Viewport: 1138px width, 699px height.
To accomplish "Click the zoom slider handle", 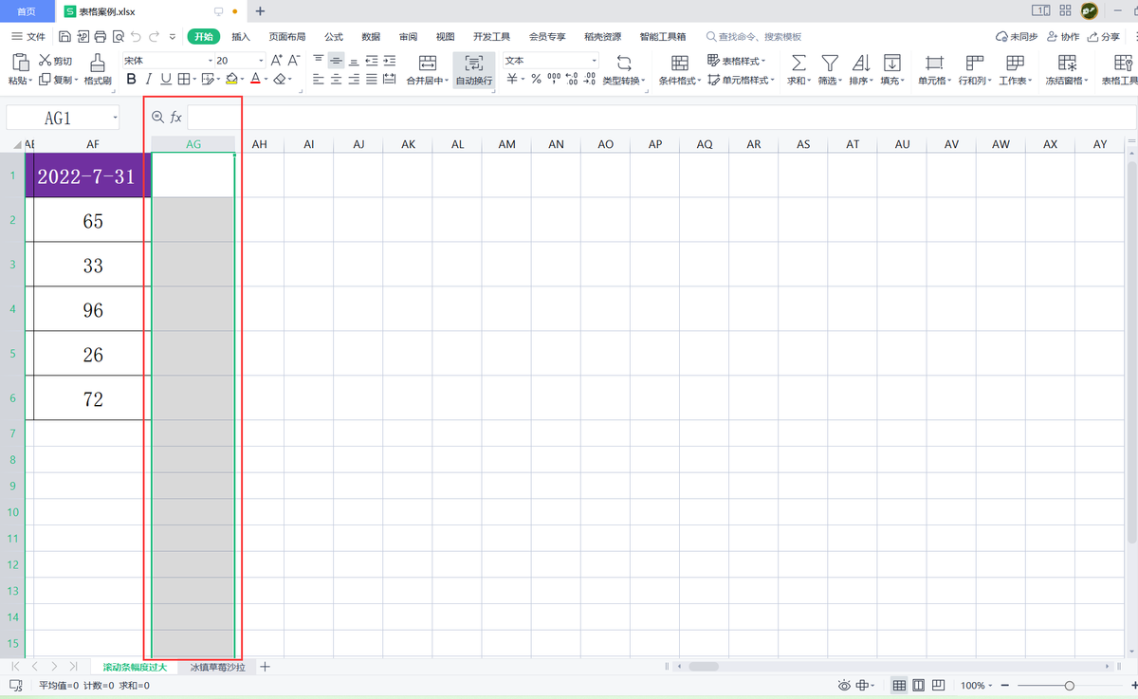I will point(1069,685).
